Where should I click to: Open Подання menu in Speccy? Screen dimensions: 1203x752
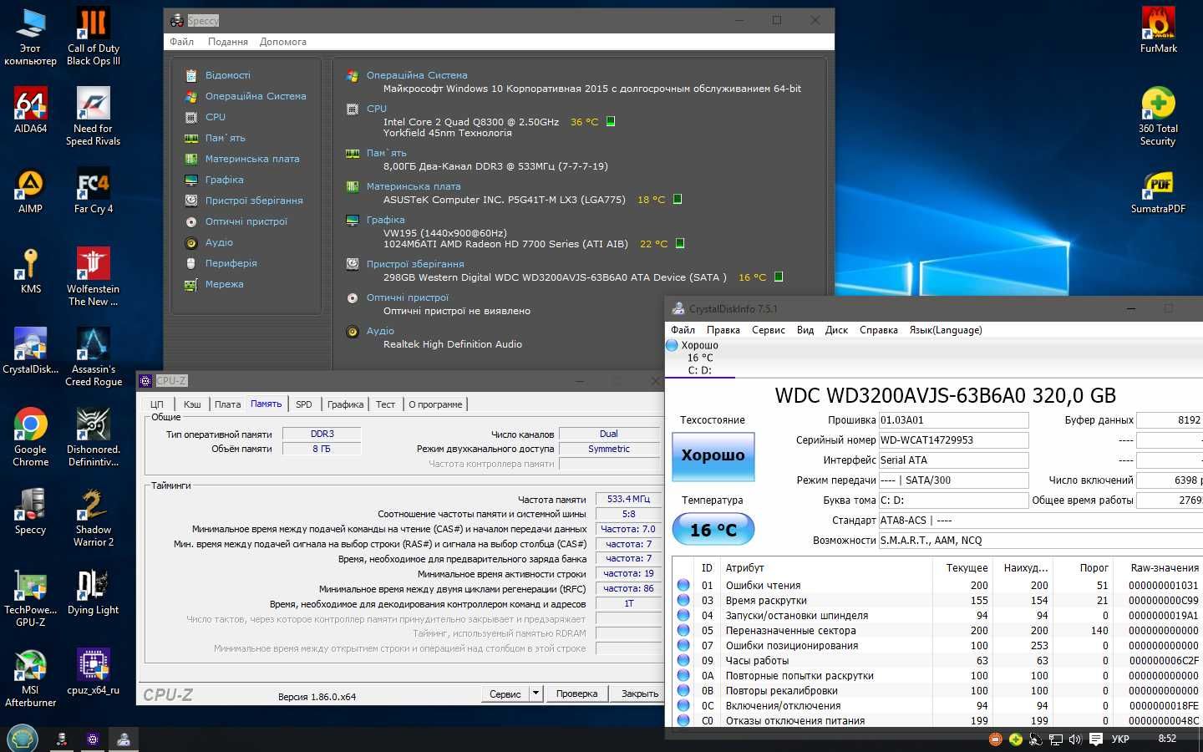(x=227, y=42)
